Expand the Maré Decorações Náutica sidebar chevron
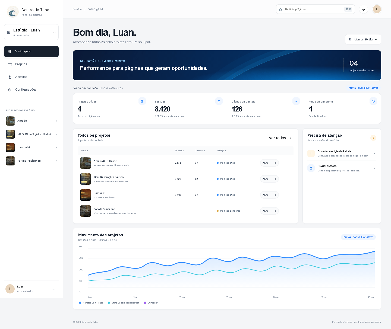391x329 pixels. click(x=56, y=134)
